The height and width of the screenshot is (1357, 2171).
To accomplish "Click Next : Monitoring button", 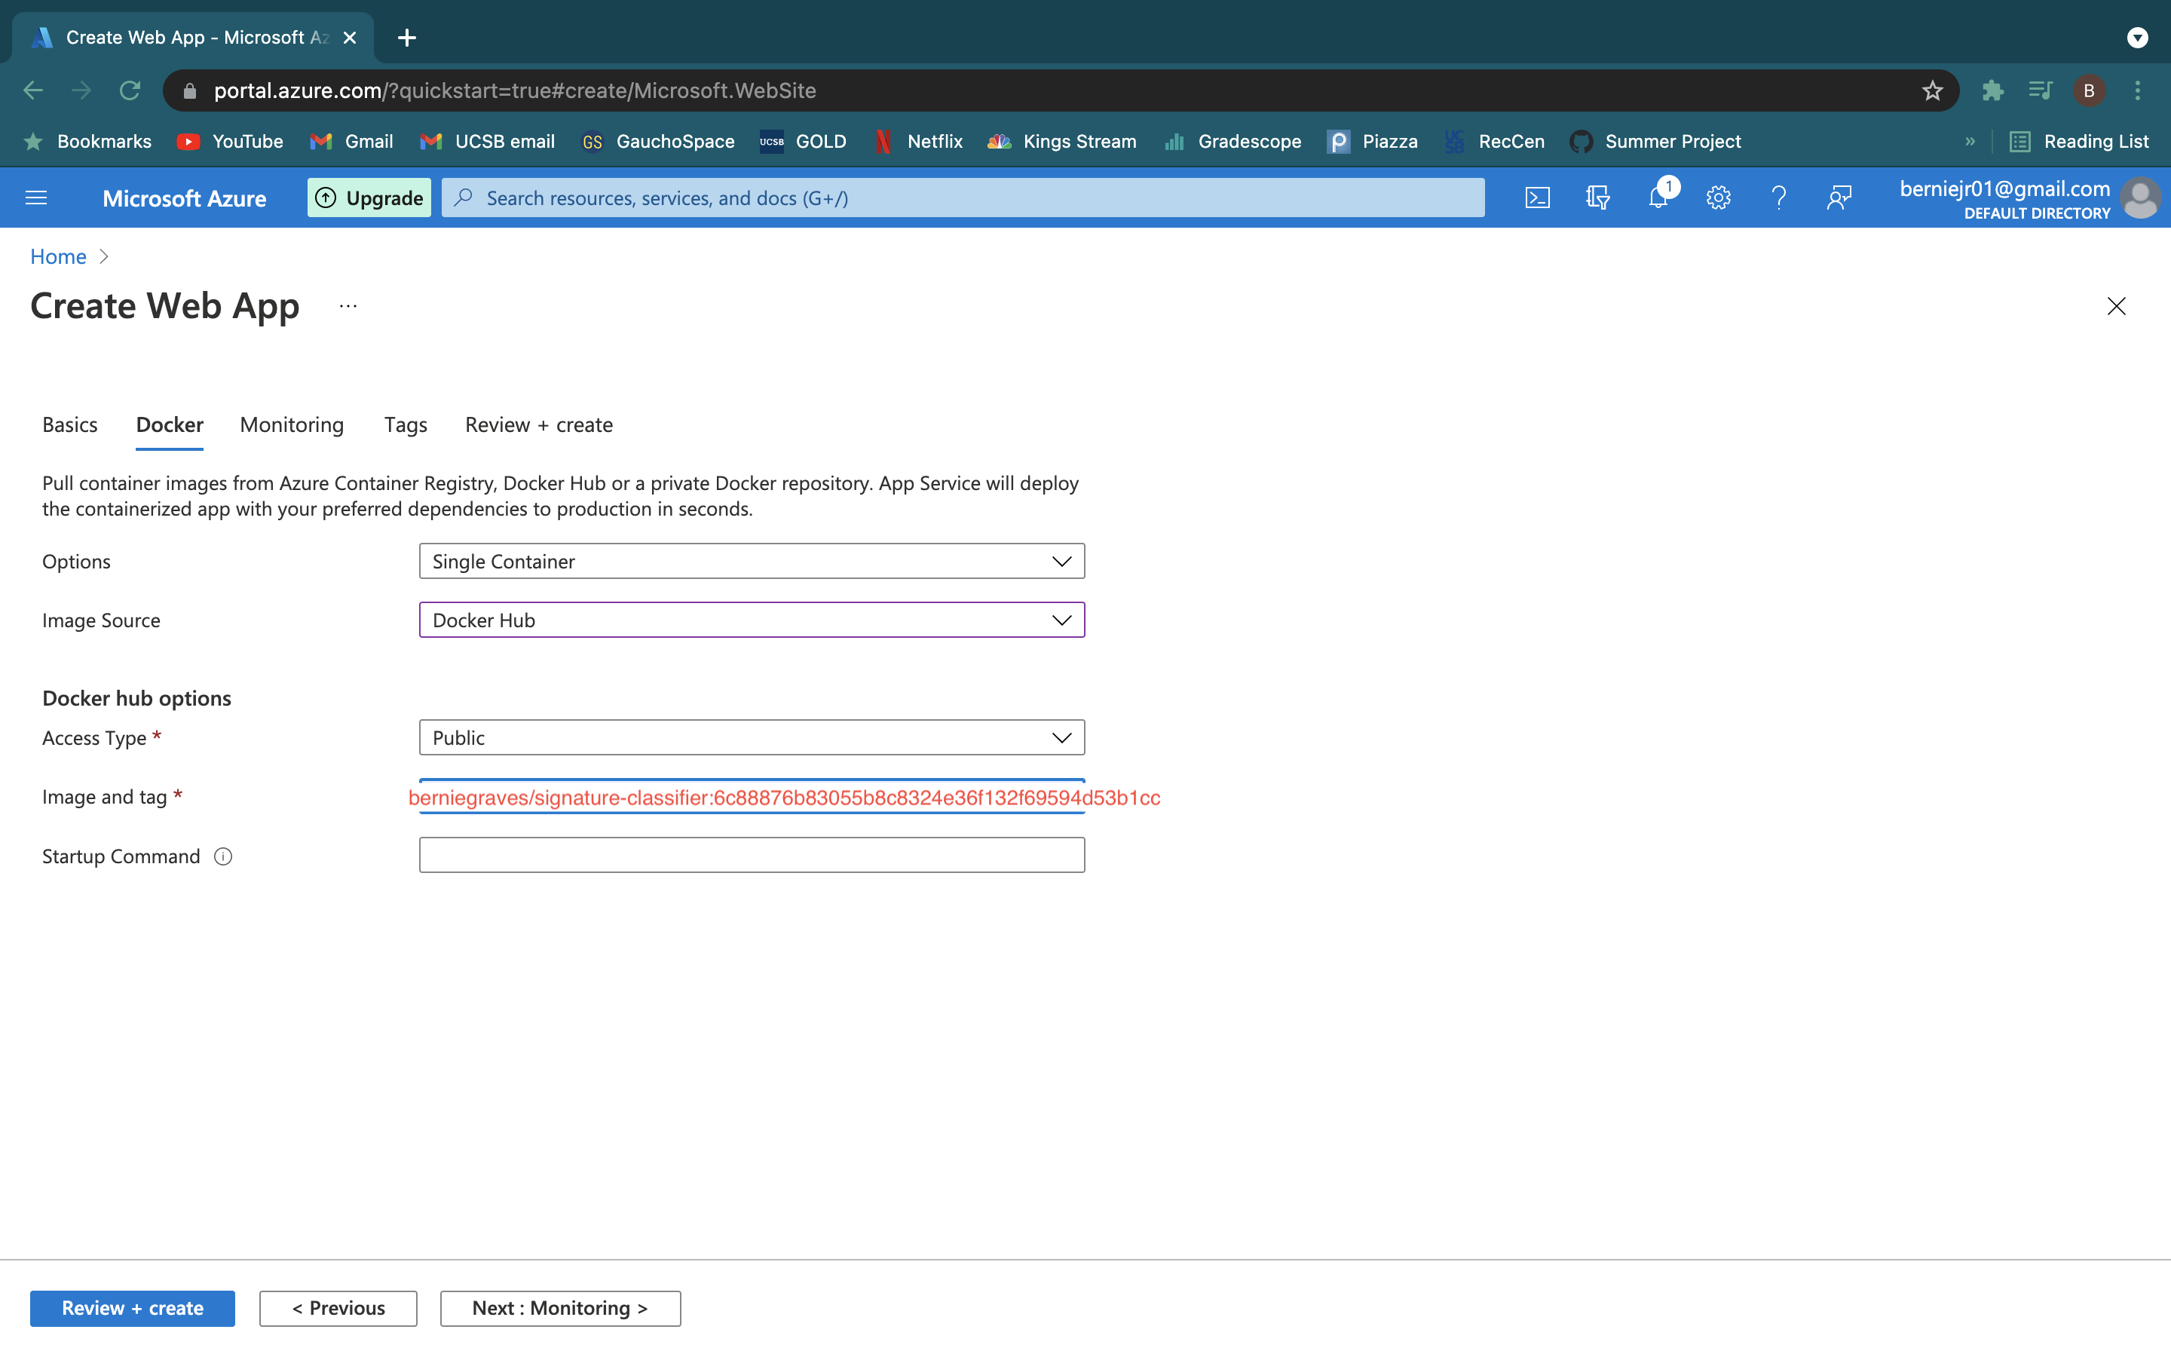I will tap(560, 1308).
